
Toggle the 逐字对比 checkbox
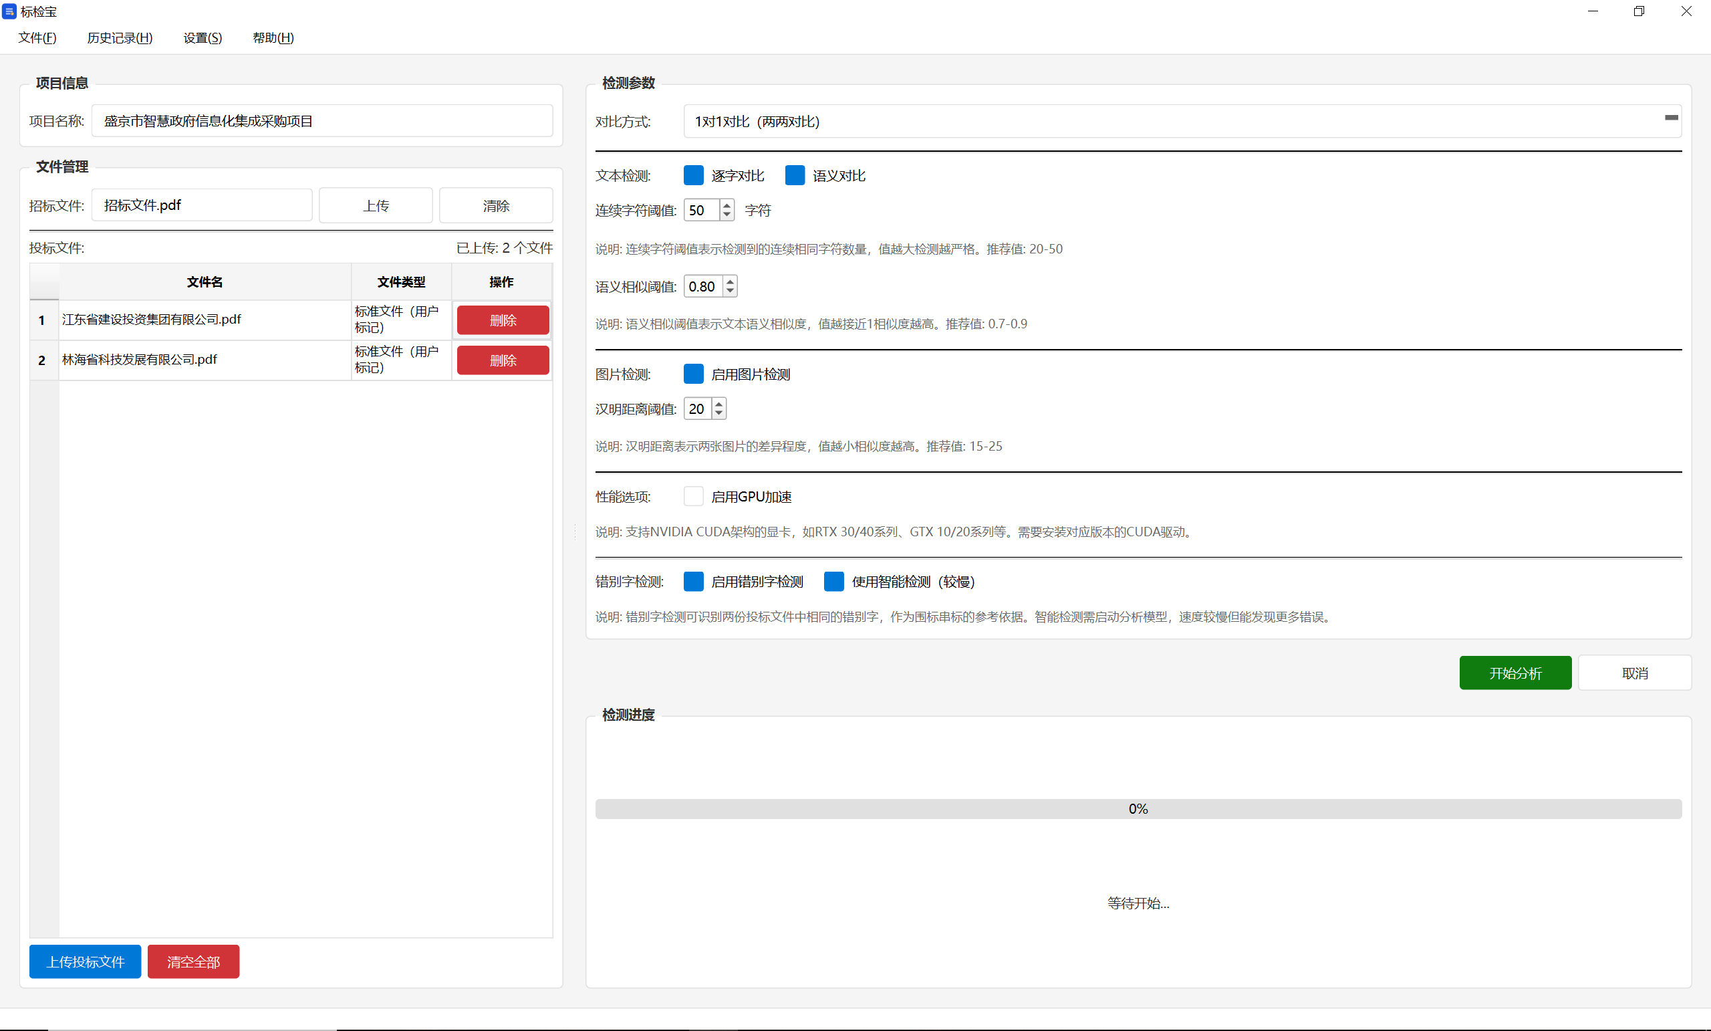(x=693, y=176)
